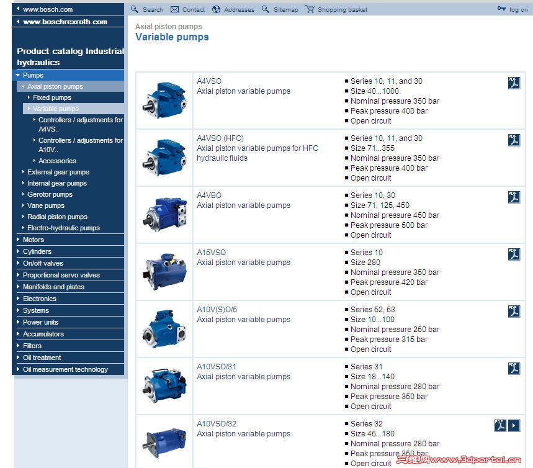
Task: Open the PDF icon for A4VSO
Action: pyautogui.click(x=514, y=83)
